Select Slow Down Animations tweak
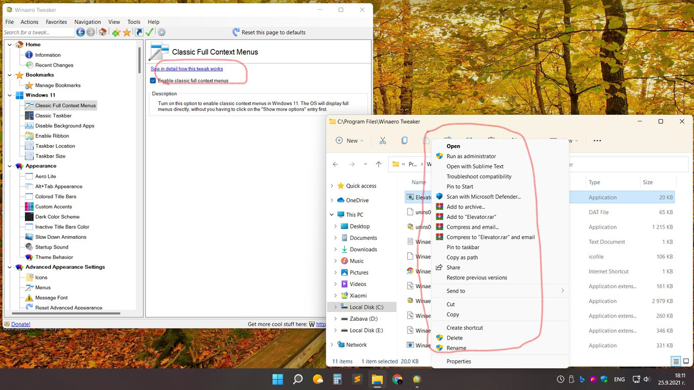Screen dimensions: 694x390 coord(61,237)
